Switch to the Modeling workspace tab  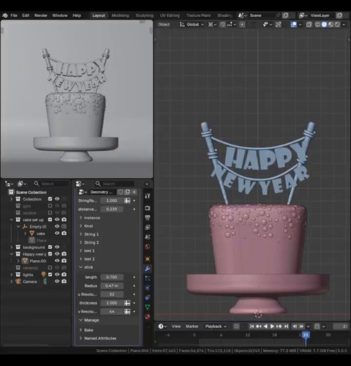120,15
